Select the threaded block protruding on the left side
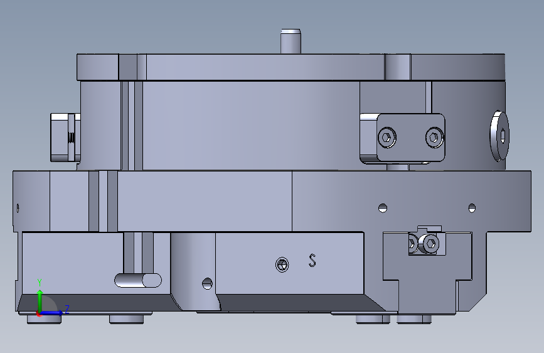This screenshot has height=353, width=544. (x=65, y=138)
